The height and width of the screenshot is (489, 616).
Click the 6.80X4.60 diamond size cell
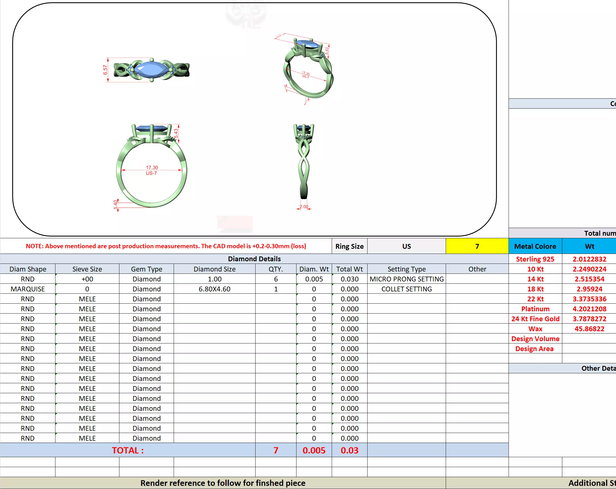point(214,289)
